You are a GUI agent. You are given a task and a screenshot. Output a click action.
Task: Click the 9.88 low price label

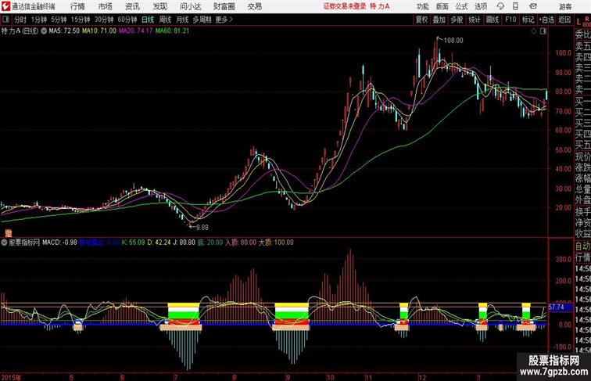click(202, 228)
